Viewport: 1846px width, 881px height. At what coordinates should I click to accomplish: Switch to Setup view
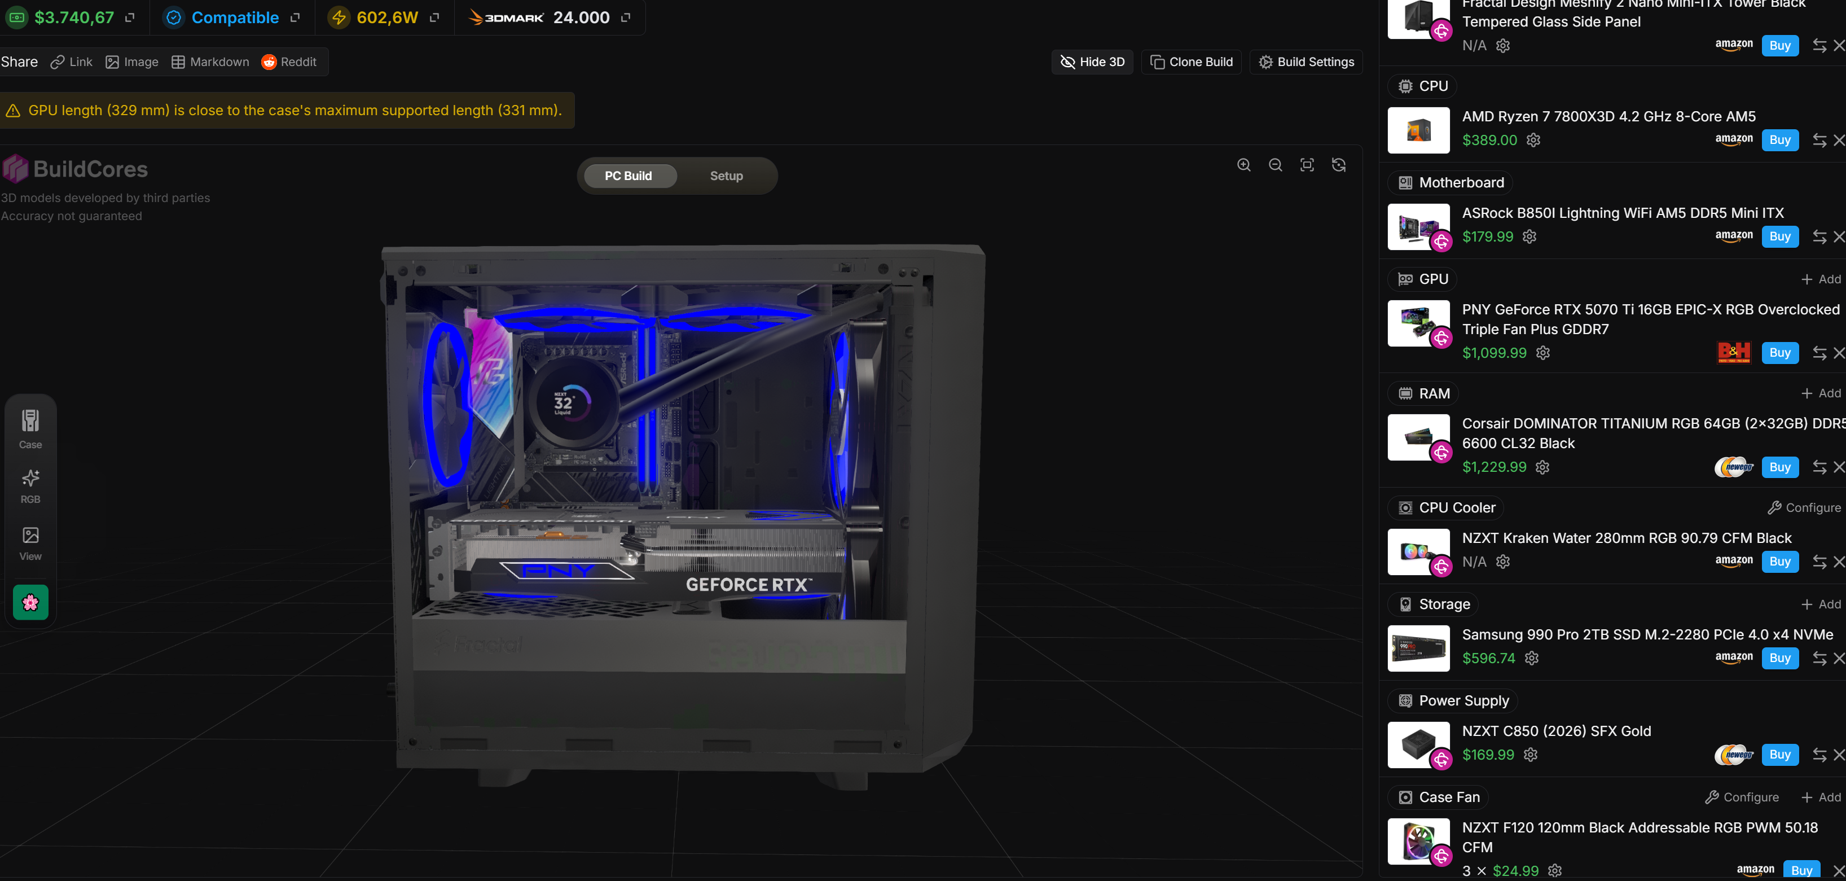[726, 176]
